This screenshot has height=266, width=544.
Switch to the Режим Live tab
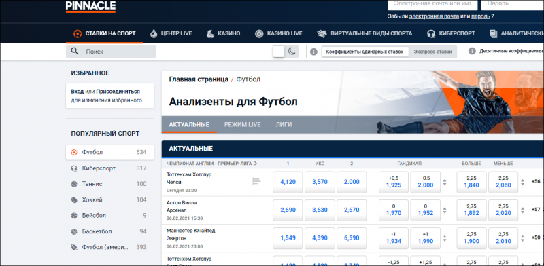[x=243, y=124]
